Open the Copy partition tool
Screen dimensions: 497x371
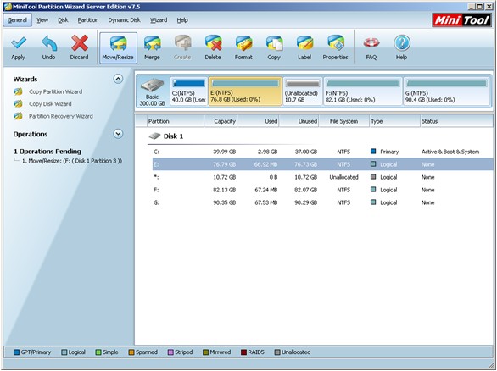tap(274, 47)
